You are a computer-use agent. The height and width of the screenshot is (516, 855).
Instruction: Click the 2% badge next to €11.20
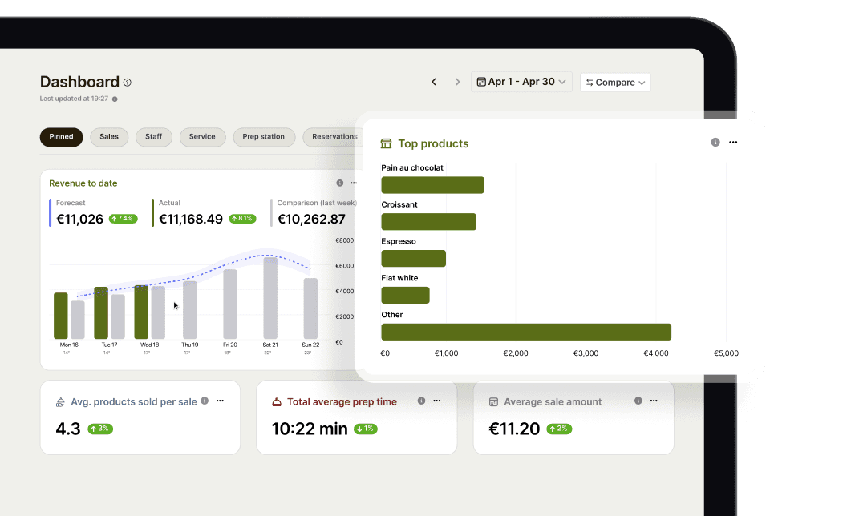[560, 429]
